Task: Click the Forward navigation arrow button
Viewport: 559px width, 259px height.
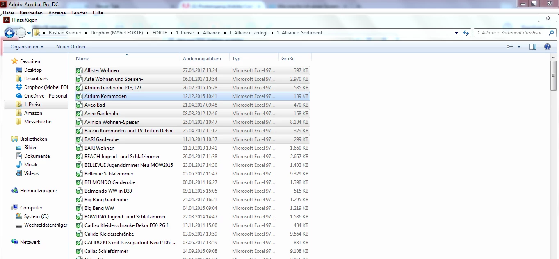Action: point(21,33)
